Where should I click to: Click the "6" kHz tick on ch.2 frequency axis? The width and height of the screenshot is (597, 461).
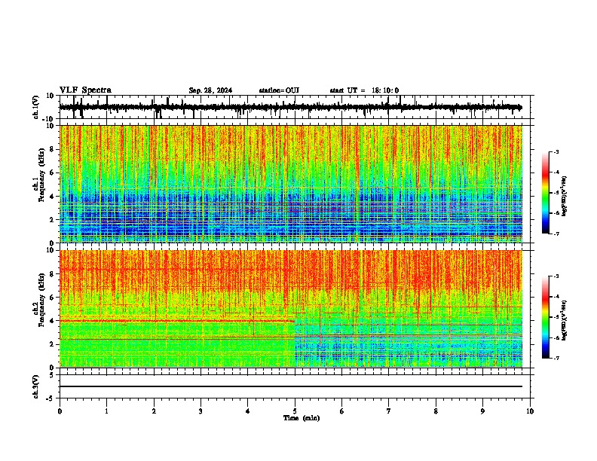pos(53,298)
